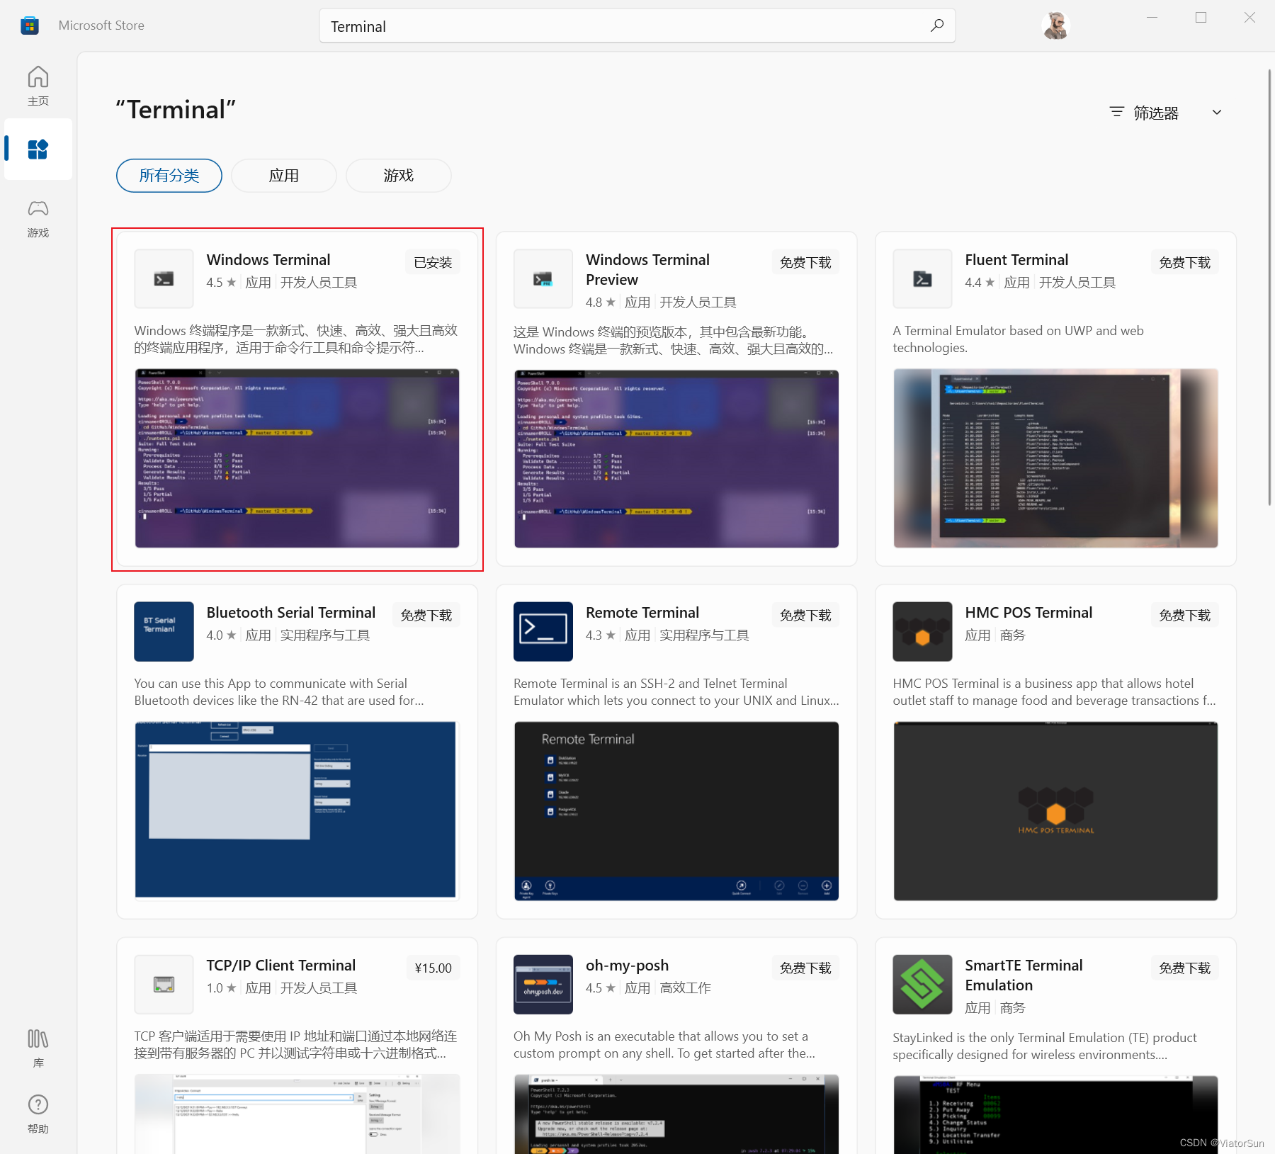The image size is (1275, 1154).
Task: Click the search magnifier icon
Action: point(937,26)
